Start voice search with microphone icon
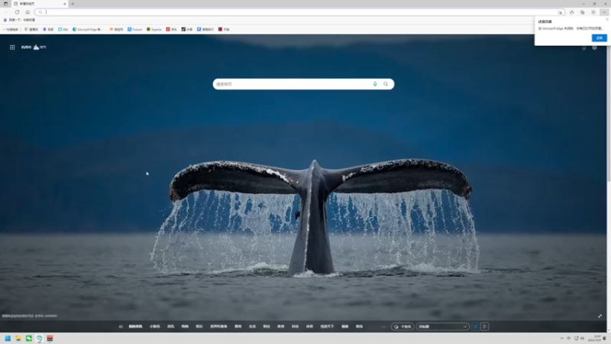Screen dimensions: 611x344 375,84
